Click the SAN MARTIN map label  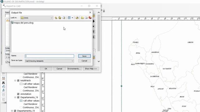tap(167, 69)
